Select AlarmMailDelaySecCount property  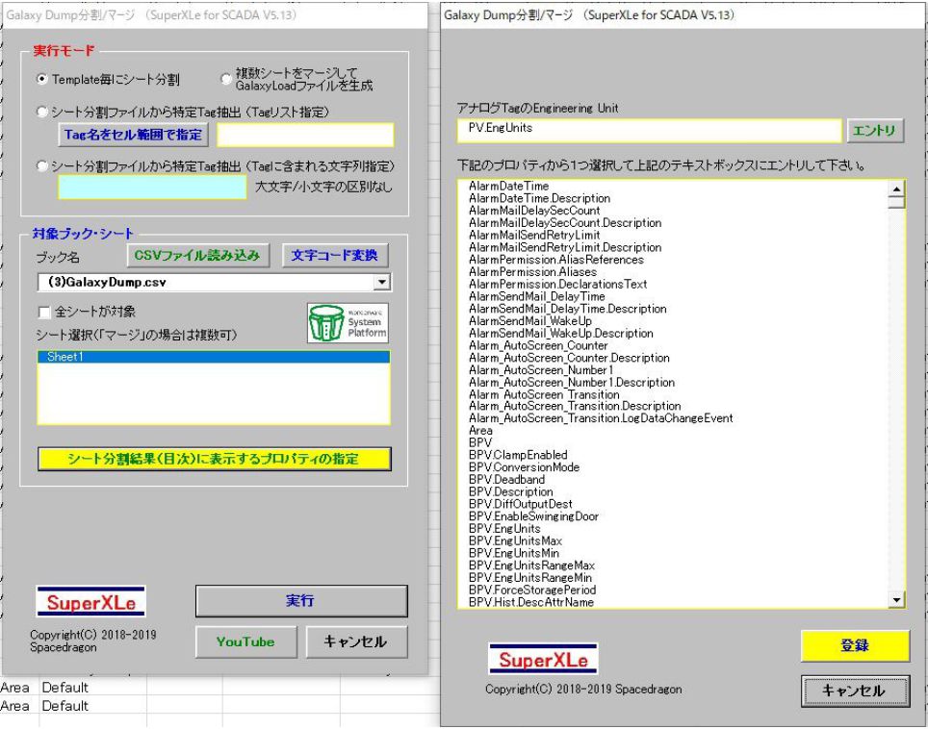pos(534,211)
